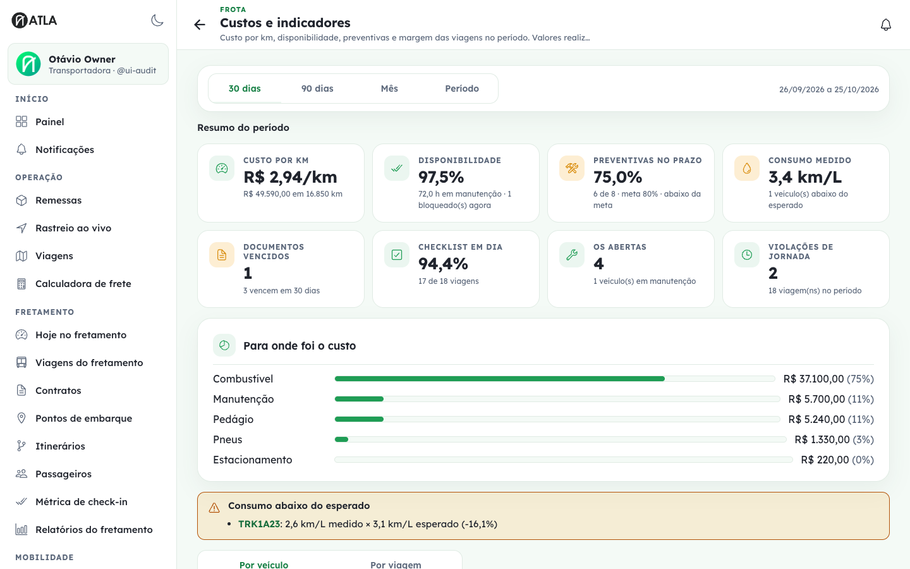Image resolution: width=910 pixels, height=569 pixels.
Task: Click the OS abertas card
Action: click(631, 269)
